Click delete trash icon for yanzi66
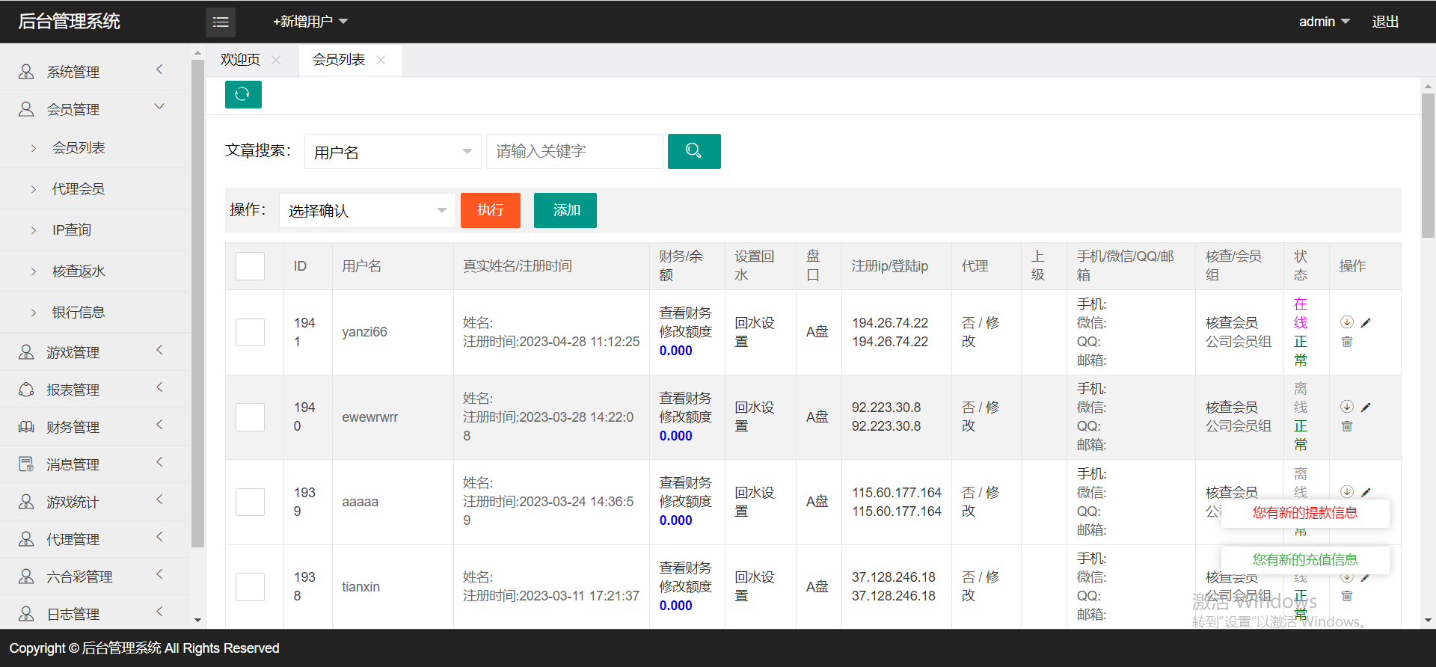 pyautogui.click(x=1347, y=342)
